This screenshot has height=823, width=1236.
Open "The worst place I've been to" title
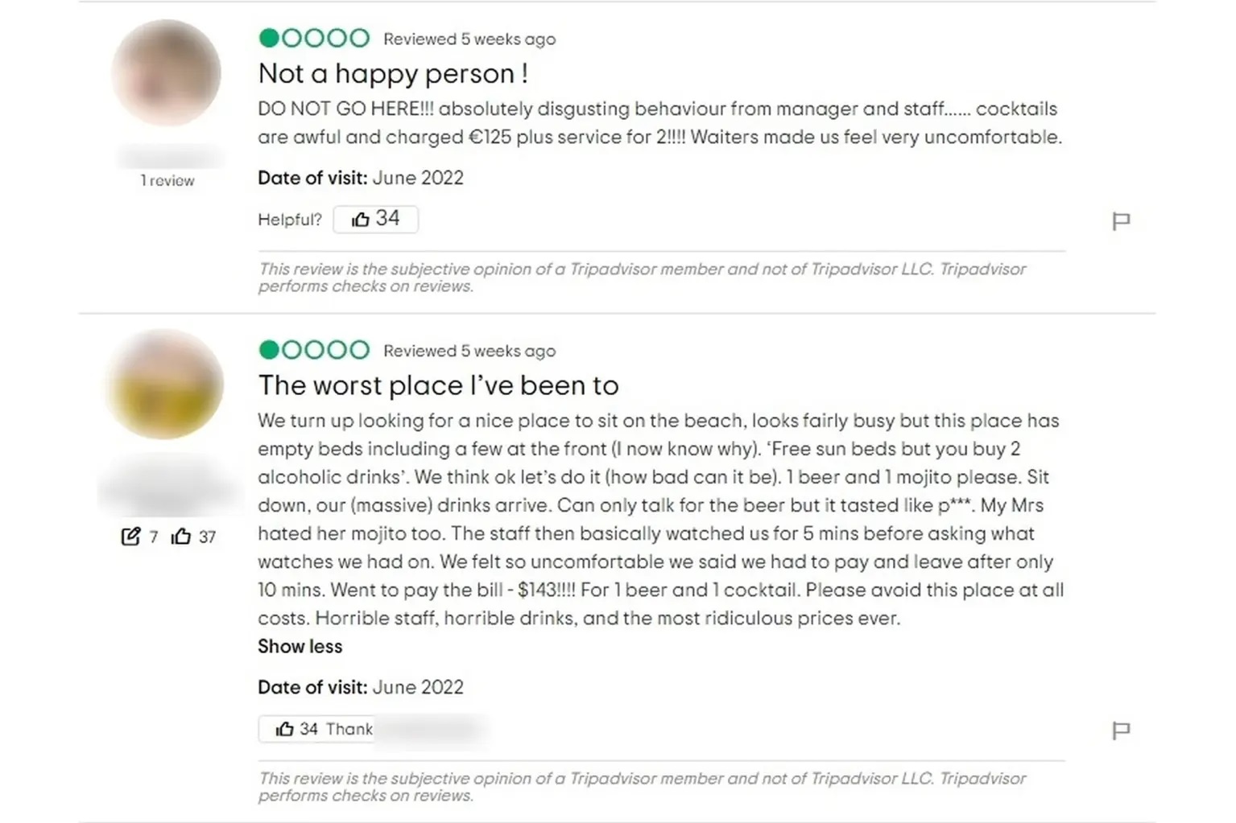pos(438,385)
